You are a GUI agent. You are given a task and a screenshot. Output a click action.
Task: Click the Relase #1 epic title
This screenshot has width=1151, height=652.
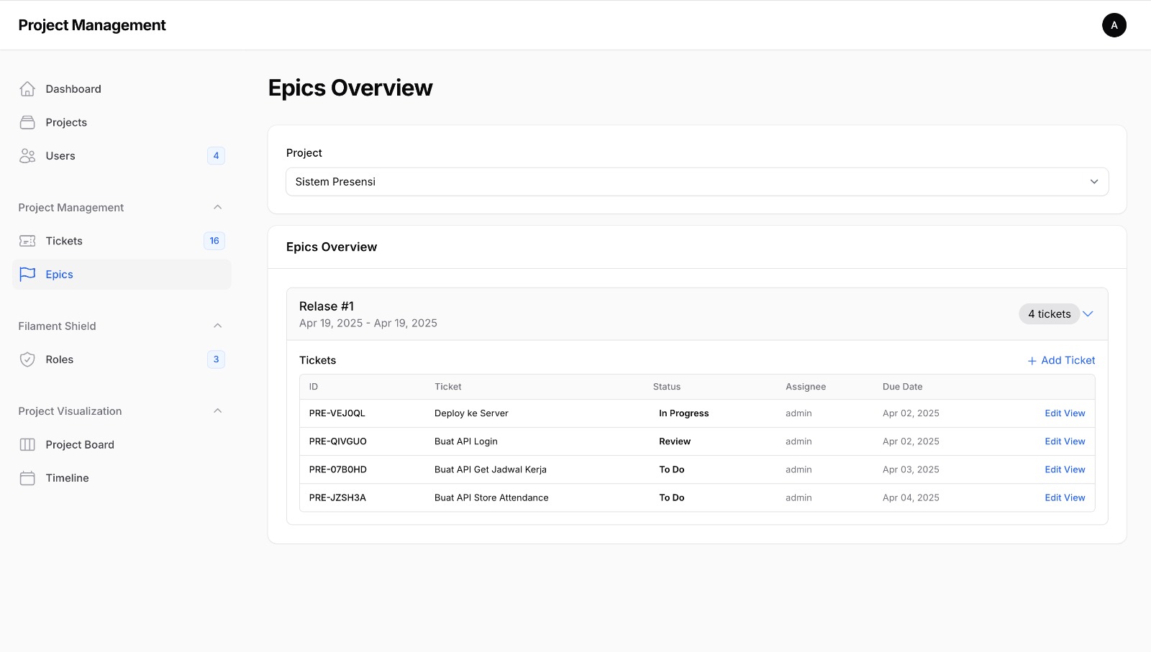click(327, 306)
